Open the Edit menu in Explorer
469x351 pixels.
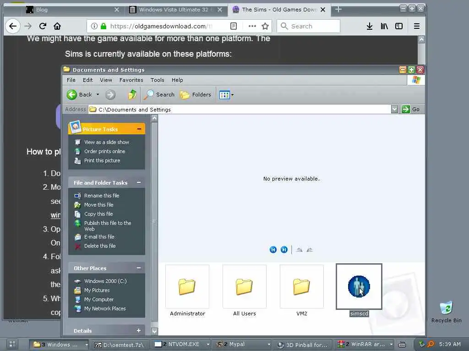coord(87,80)
